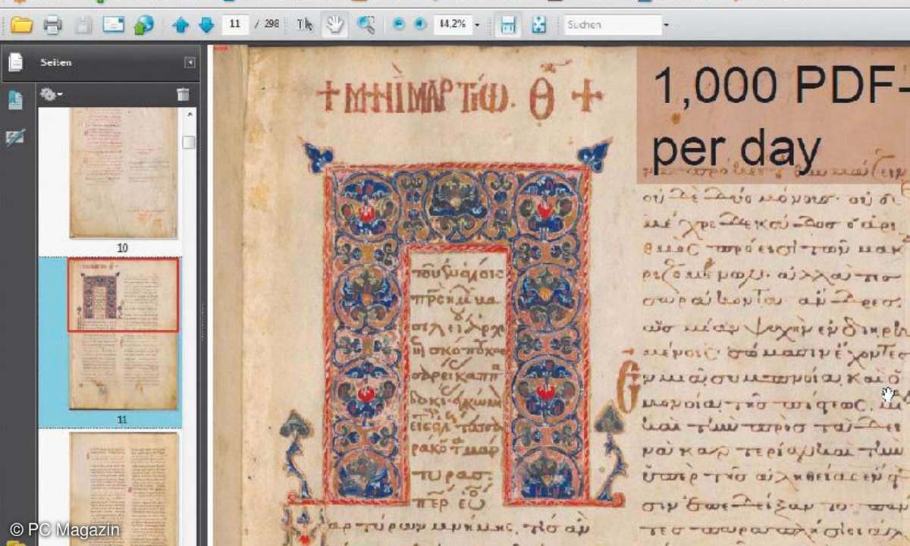Click the total page count "298"
This screenshot has width=910, height=546.
pos(272,24)
